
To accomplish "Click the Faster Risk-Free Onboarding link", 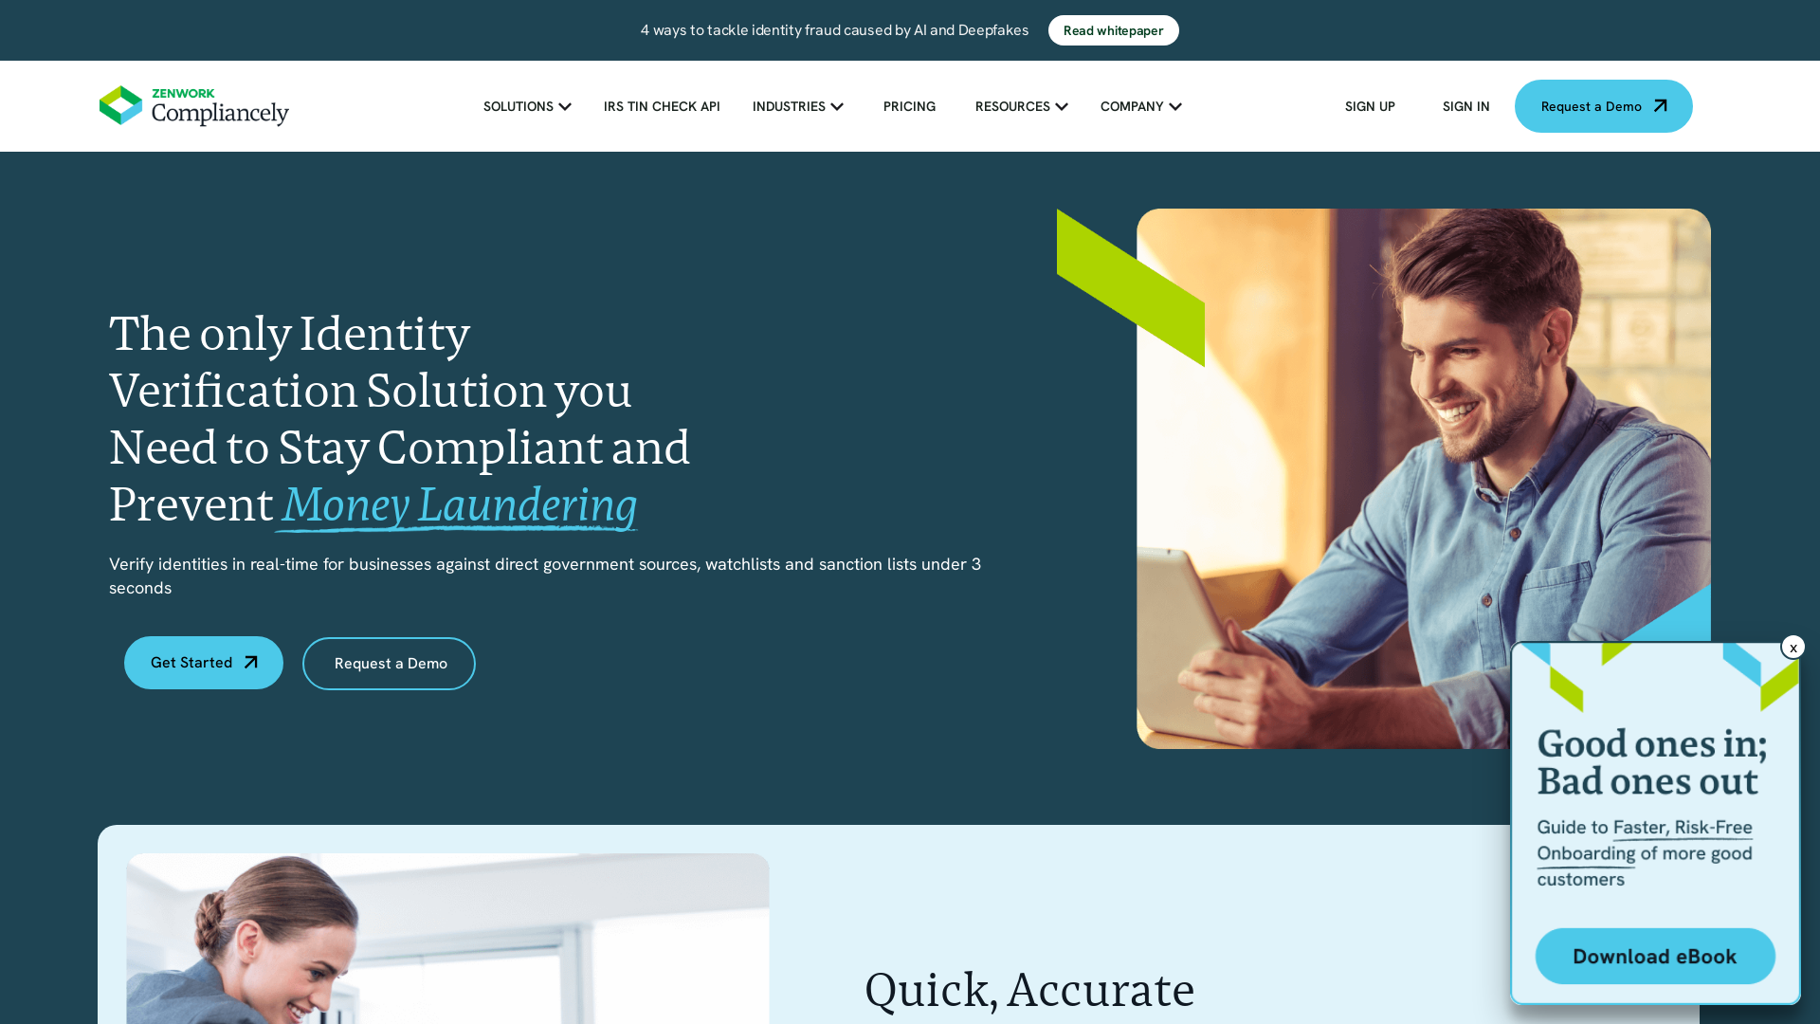I will (1644, 840).
